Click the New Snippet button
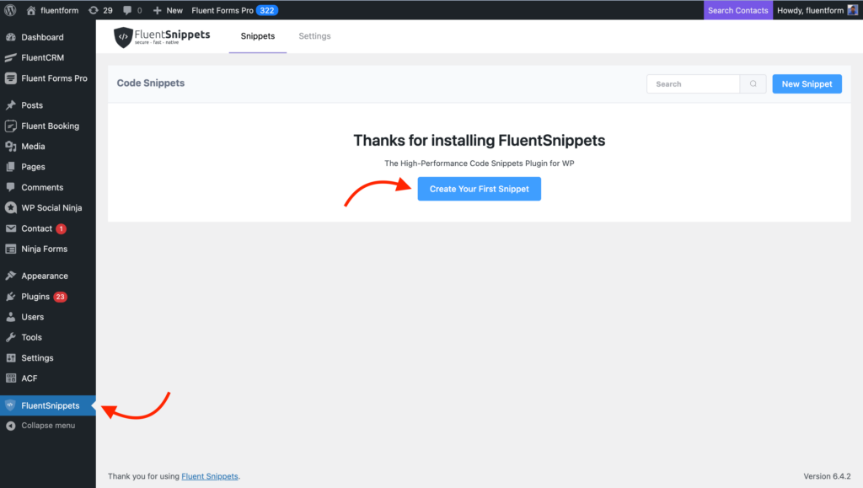Image resolution: width=863 pixels, height=488 pixels. (x=807, y=83)
